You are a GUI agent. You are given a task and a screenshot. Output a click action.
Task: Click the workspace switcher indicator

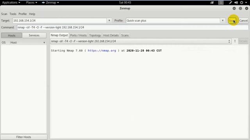click(x=221, y=3)
